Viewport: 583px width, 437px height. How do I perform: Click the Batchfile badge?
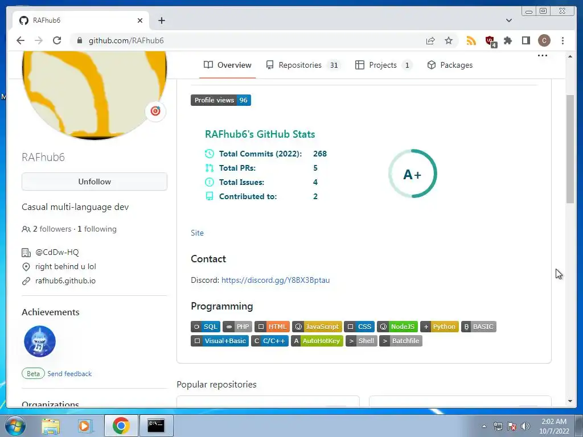point(401,341)
